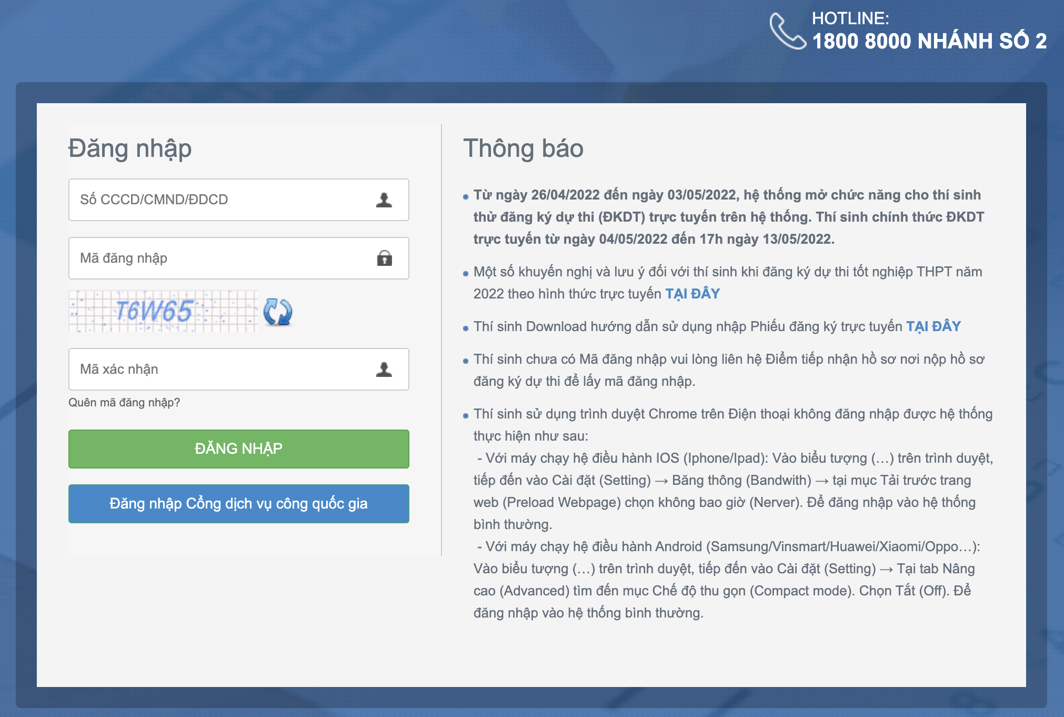This screenshot has height=717, width=1064.
Task: Click the HOTLINE label text
Action: click(x=850, y=18)
